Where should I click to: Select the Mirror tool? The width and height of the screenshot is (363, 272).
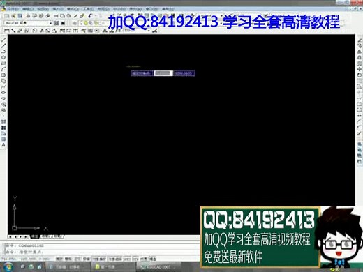coord(360,52)
